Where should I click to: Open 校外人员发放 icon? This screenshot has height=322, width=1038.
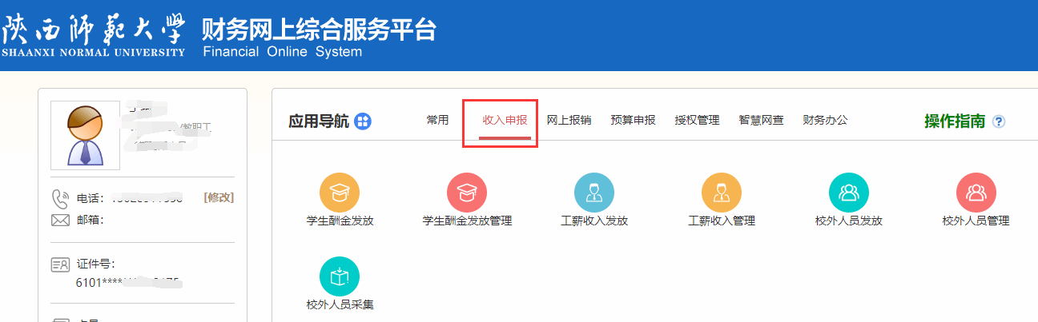coord(848,193)
